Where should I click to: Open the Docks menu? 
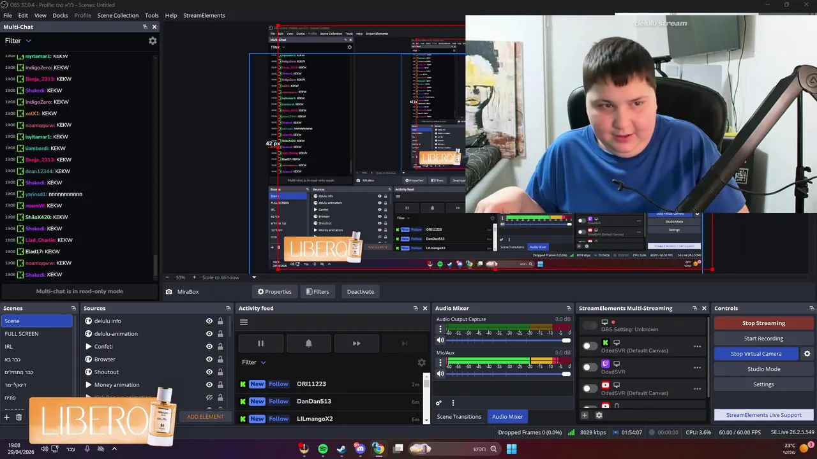[60, 15]
